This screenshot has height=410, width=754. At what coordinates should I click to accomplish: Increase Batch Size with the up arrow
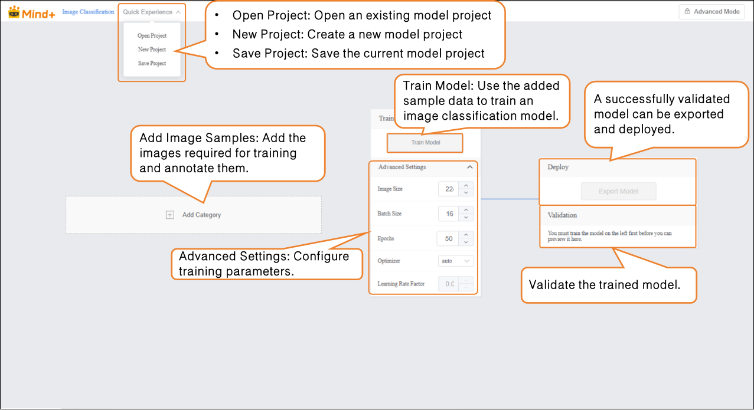click(x=466, y=210)
